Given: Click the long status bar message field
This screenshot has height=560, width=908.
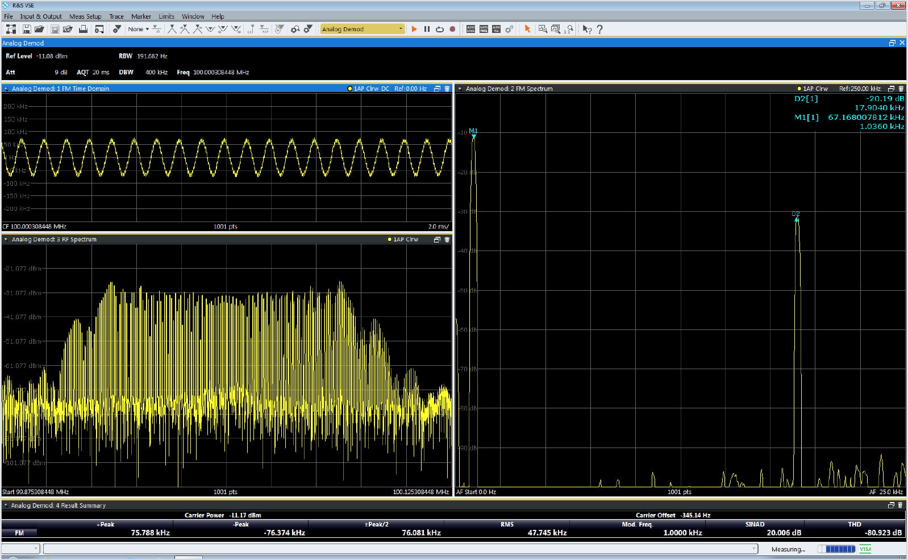Looking at the screenshot, I should pyautogui.click(x=401, y=549).
